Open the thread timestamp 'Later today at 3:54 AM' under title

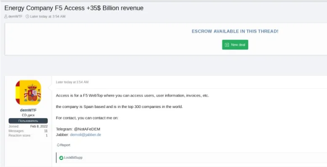[x=48, y=16]
